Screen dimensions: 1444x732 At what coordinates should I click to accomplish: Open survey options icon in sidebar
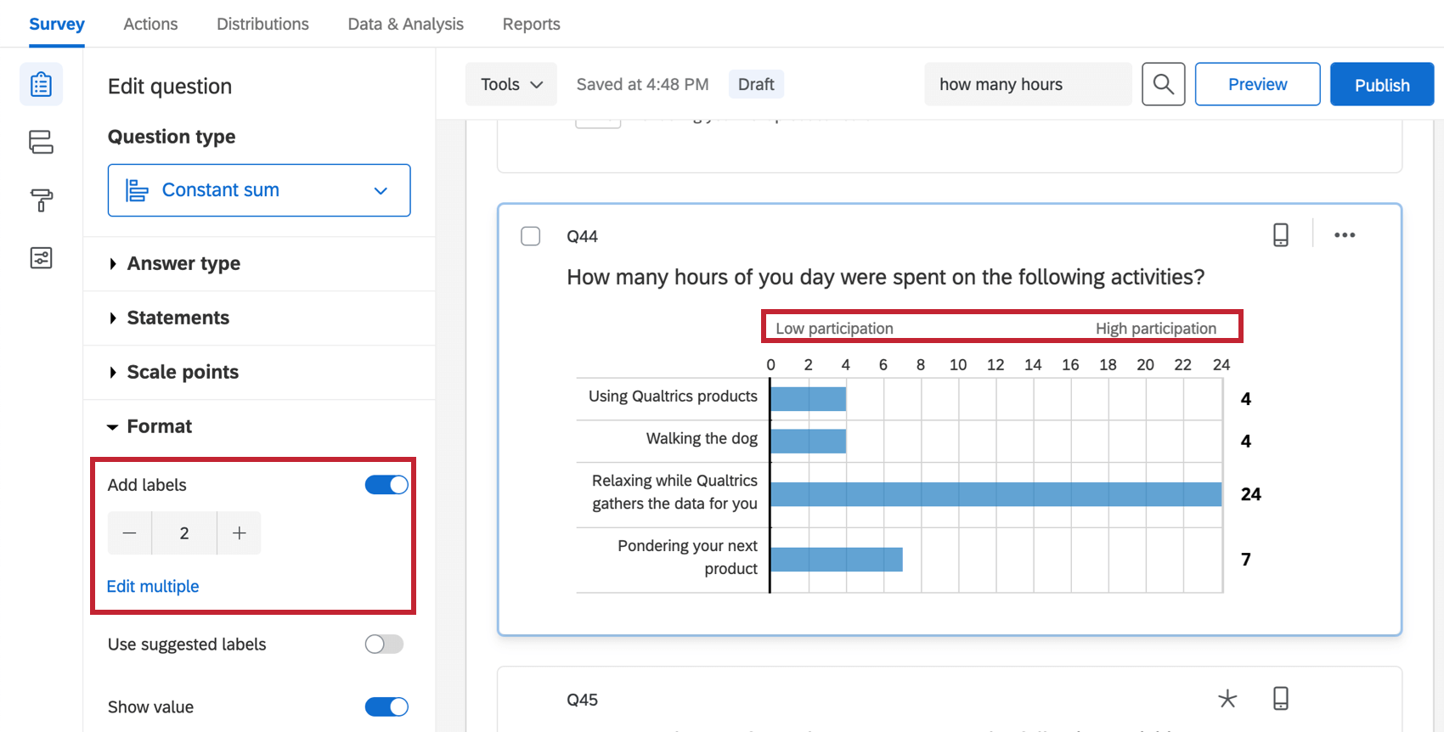[x=41, y=258]
